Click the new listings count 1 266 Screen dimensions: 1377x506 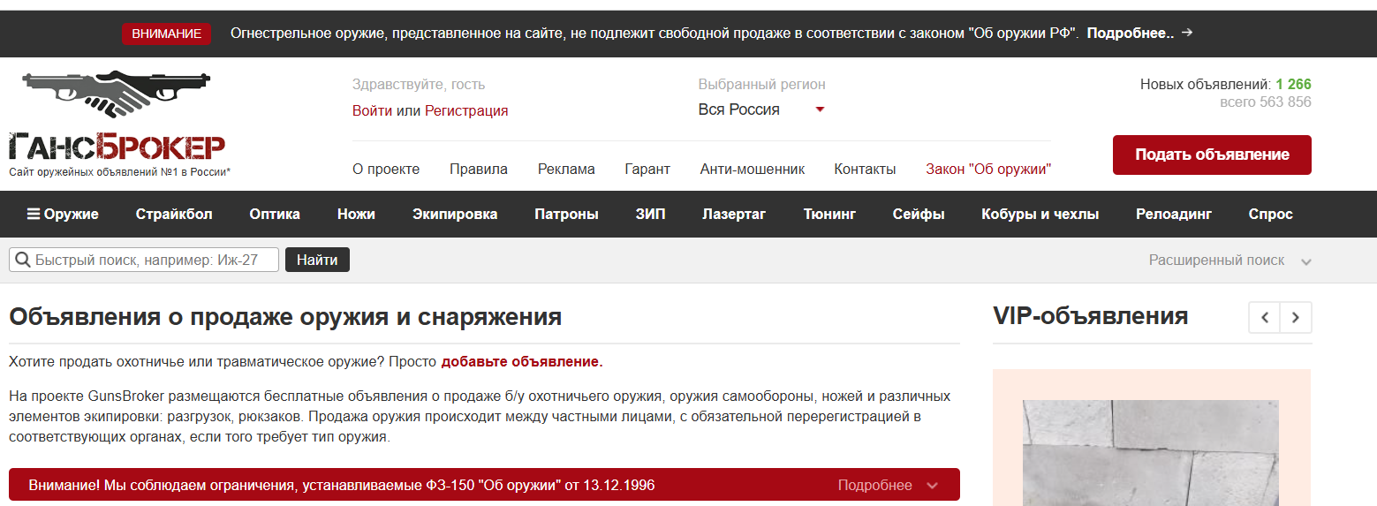[x=1293, y=85]
